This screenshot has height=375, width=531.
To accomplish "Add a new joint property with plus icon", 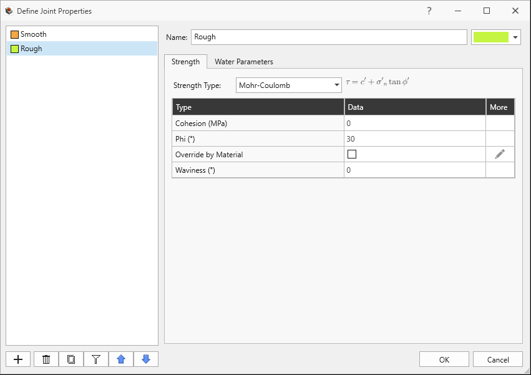I will 18,359.
